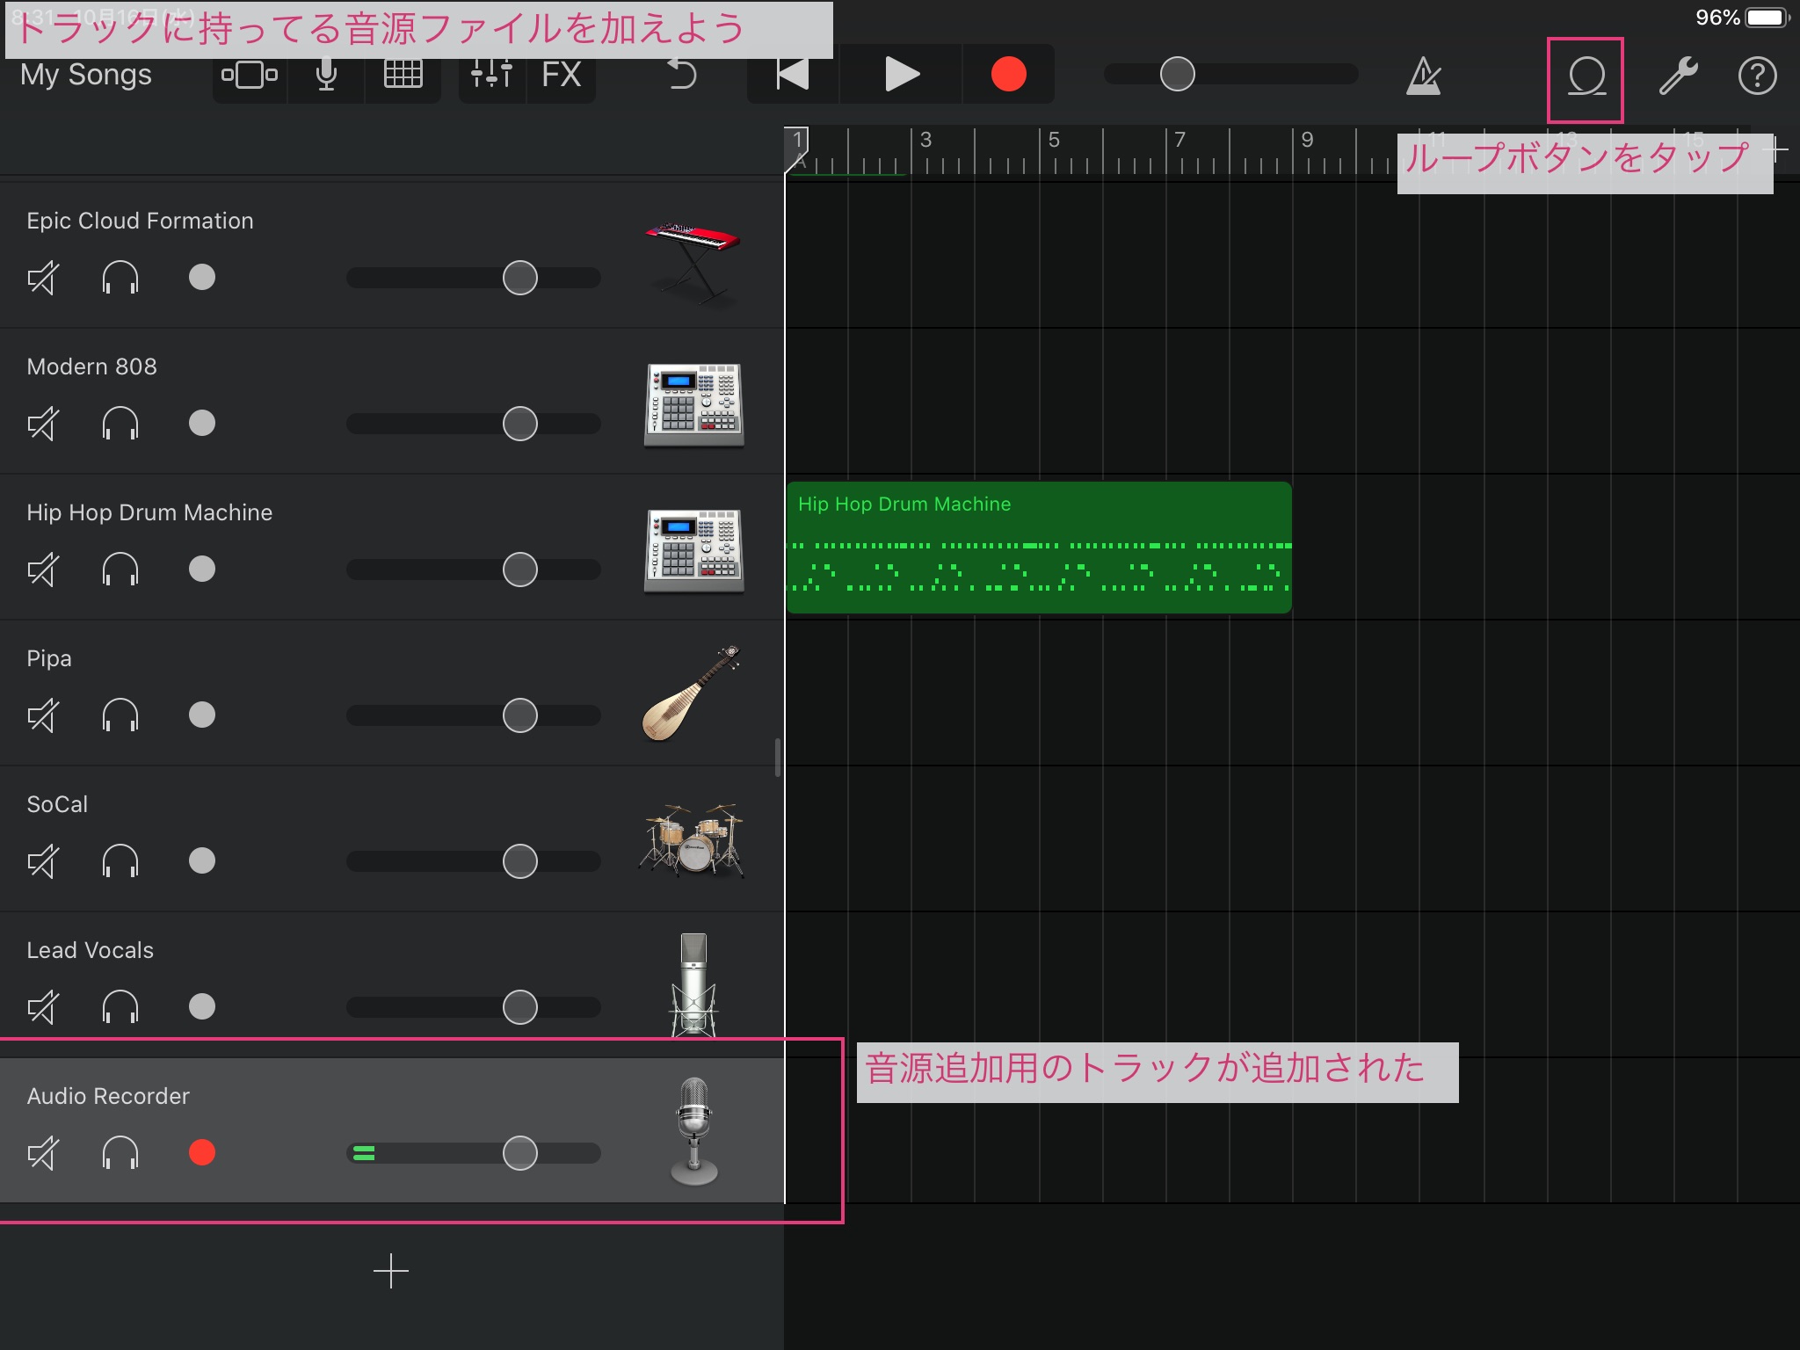
Task: Solo the Modern 808 track
Action: [120, 424]
